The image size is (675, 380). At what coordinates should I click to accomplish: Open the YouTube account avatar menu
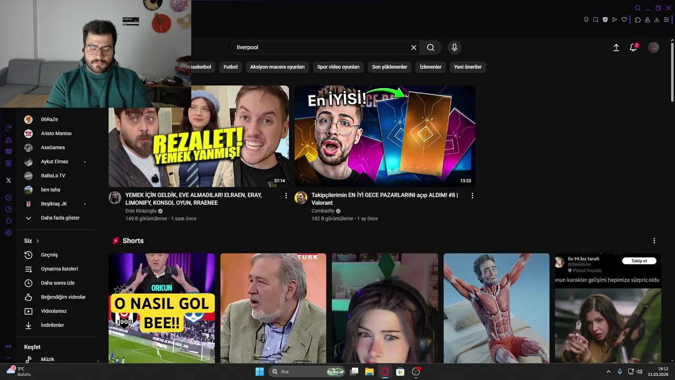pos(653,47)
